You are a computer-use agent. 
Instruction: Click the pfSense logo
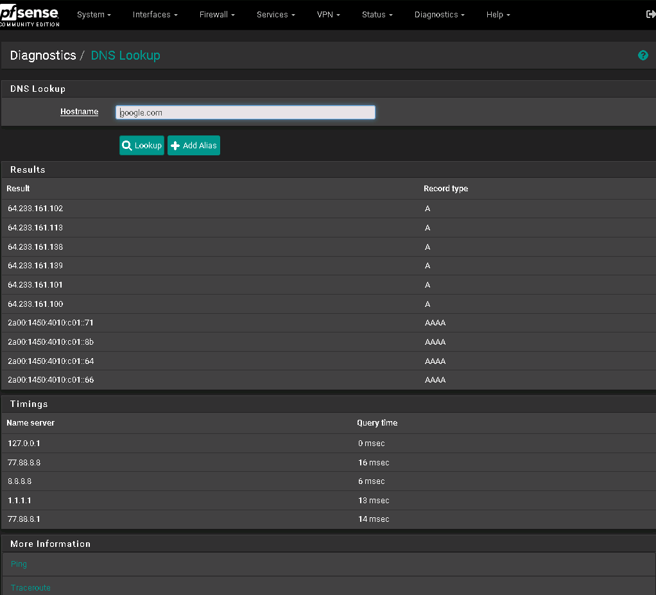(30, 16)
